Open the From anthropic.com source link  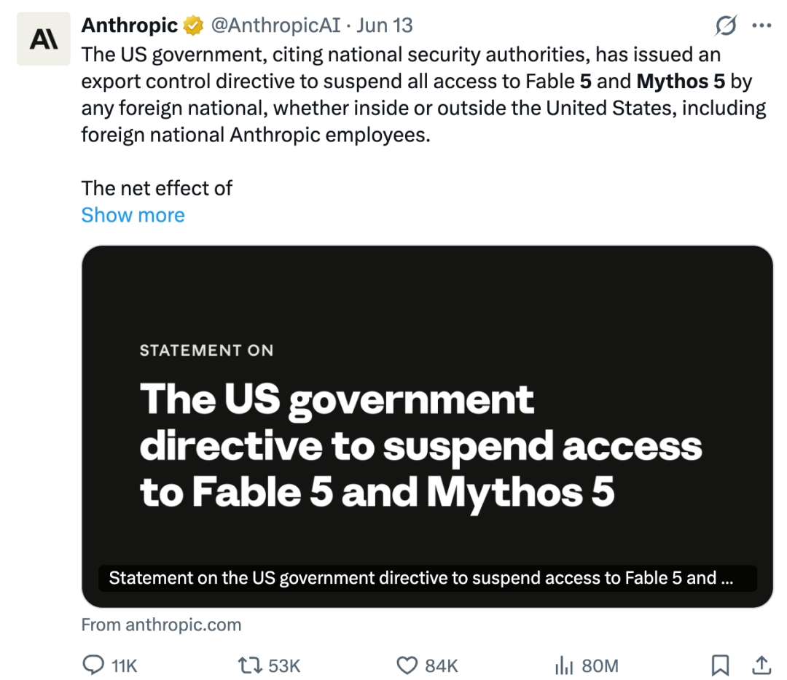161,625
